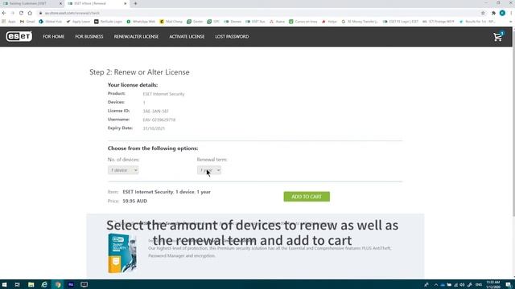Screen dimensions: 515x289
Task: Open the Windows Start menu
Action: (5, 284)
